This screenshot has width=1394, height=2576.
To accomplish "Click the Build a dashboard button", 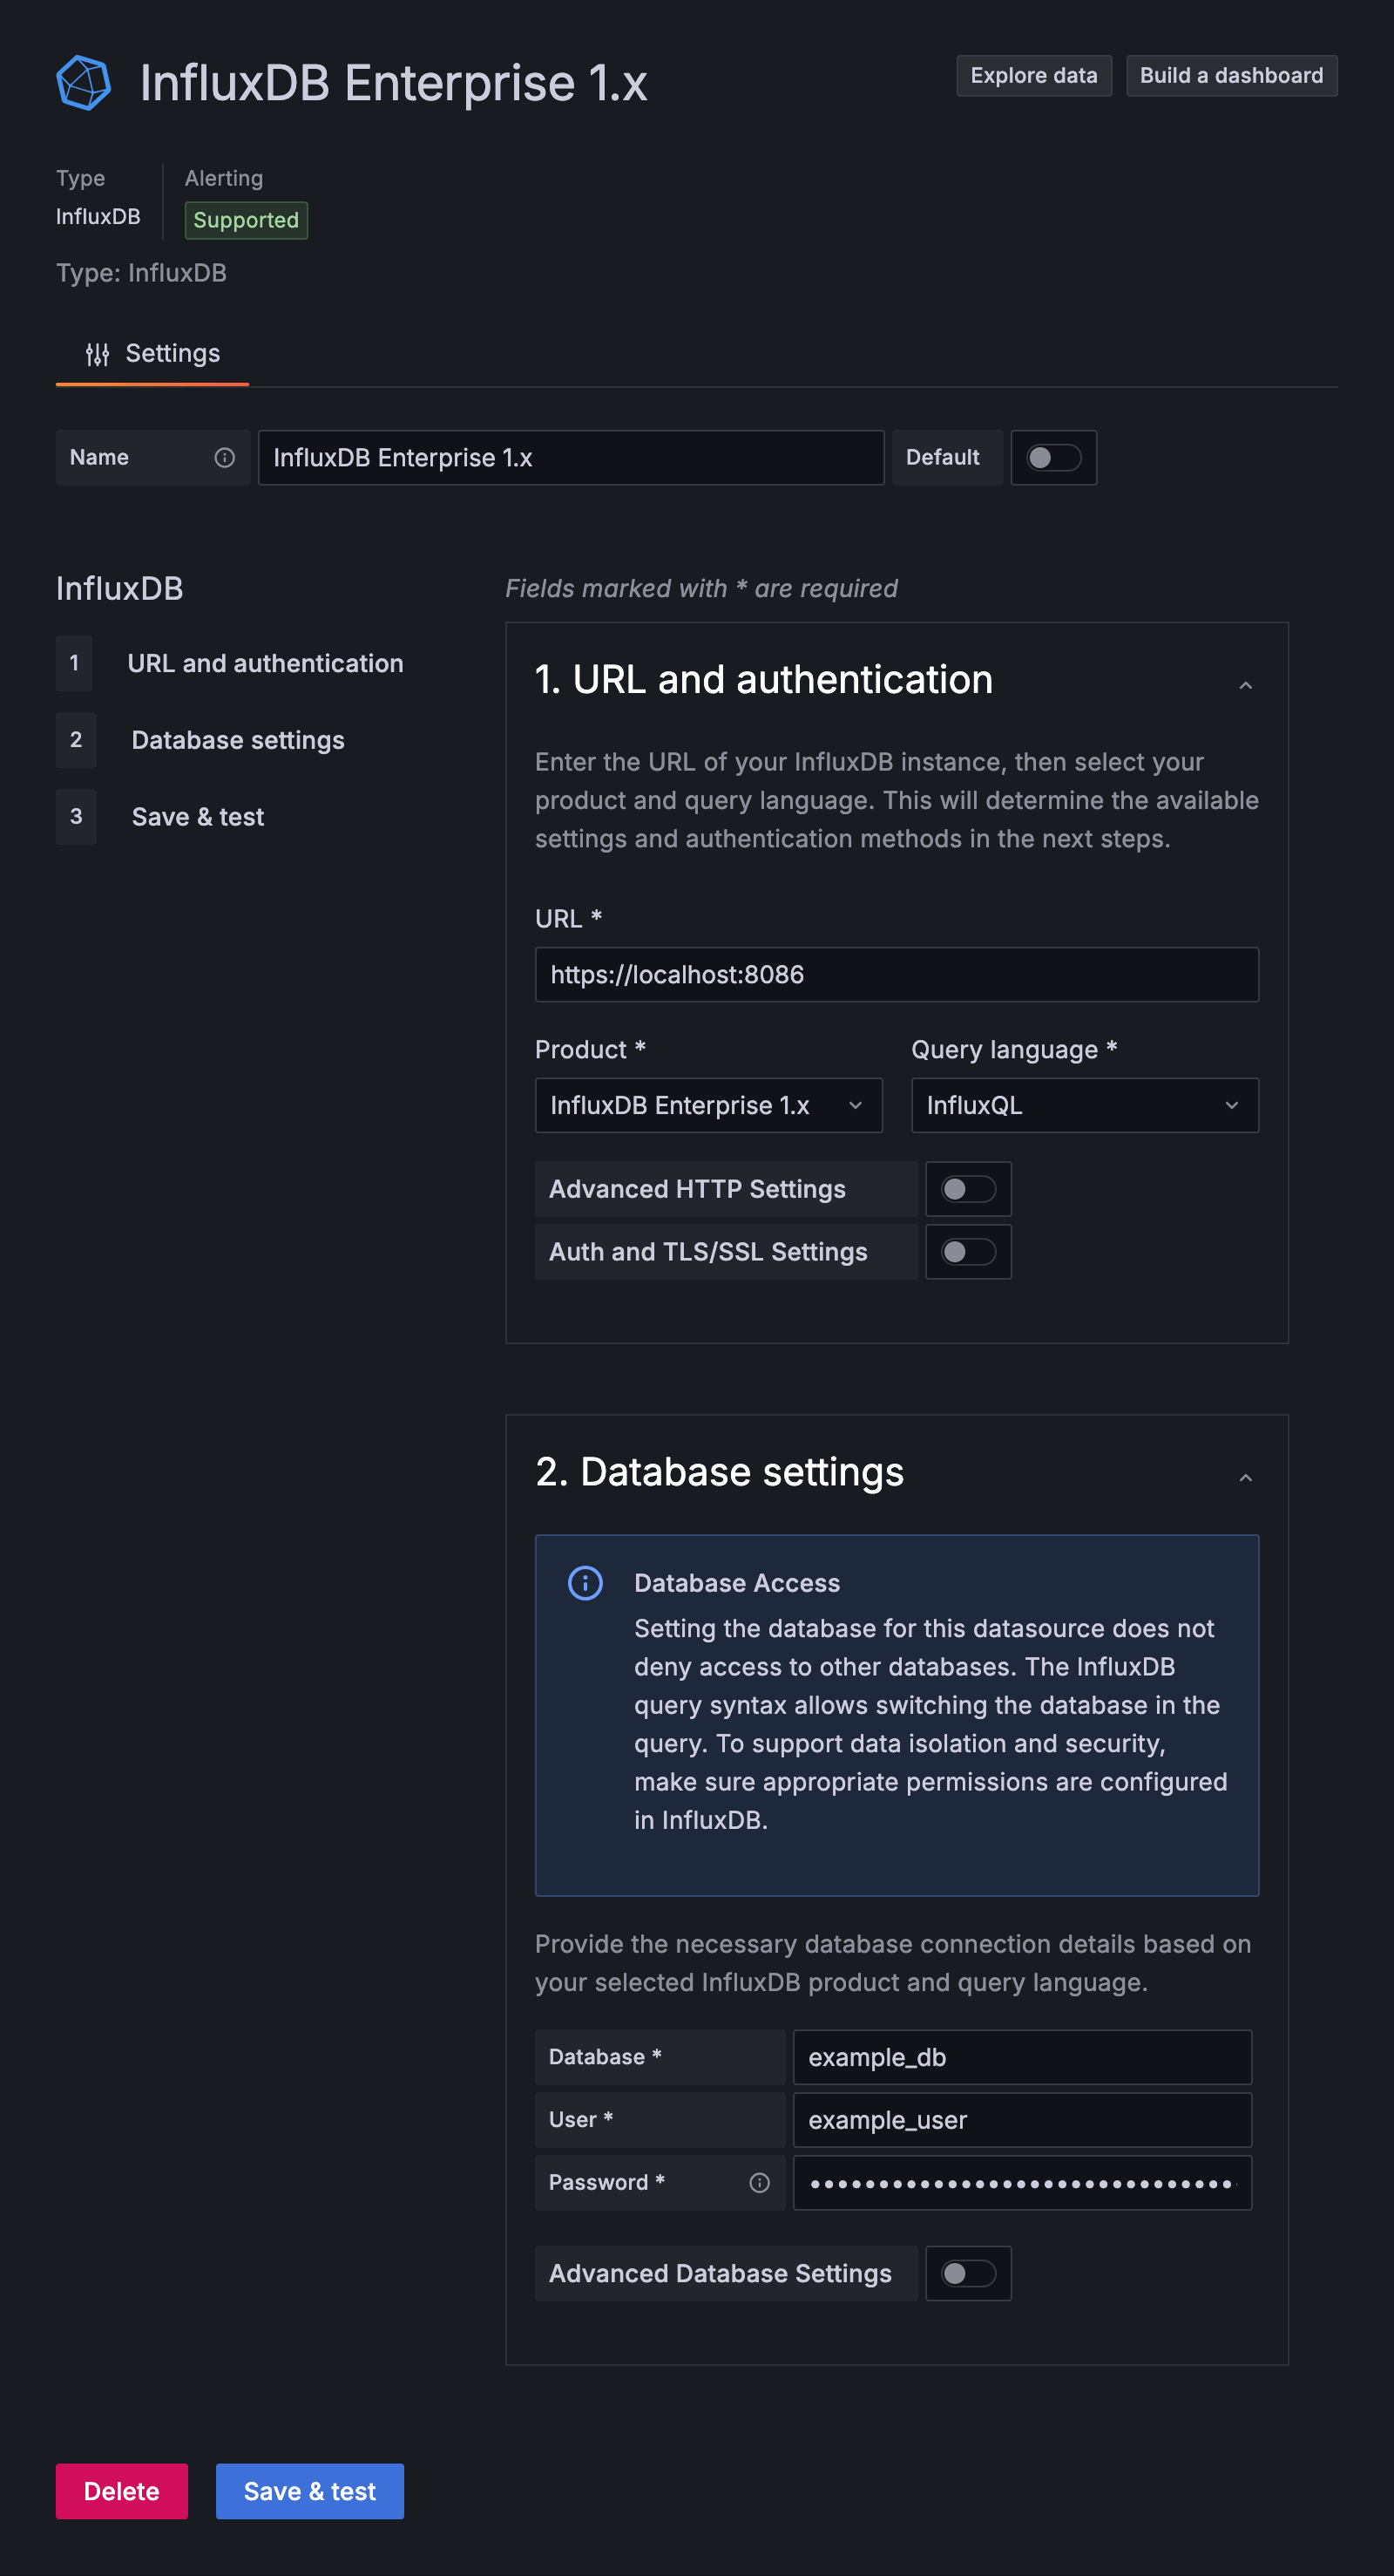I will pos(1231,75).
